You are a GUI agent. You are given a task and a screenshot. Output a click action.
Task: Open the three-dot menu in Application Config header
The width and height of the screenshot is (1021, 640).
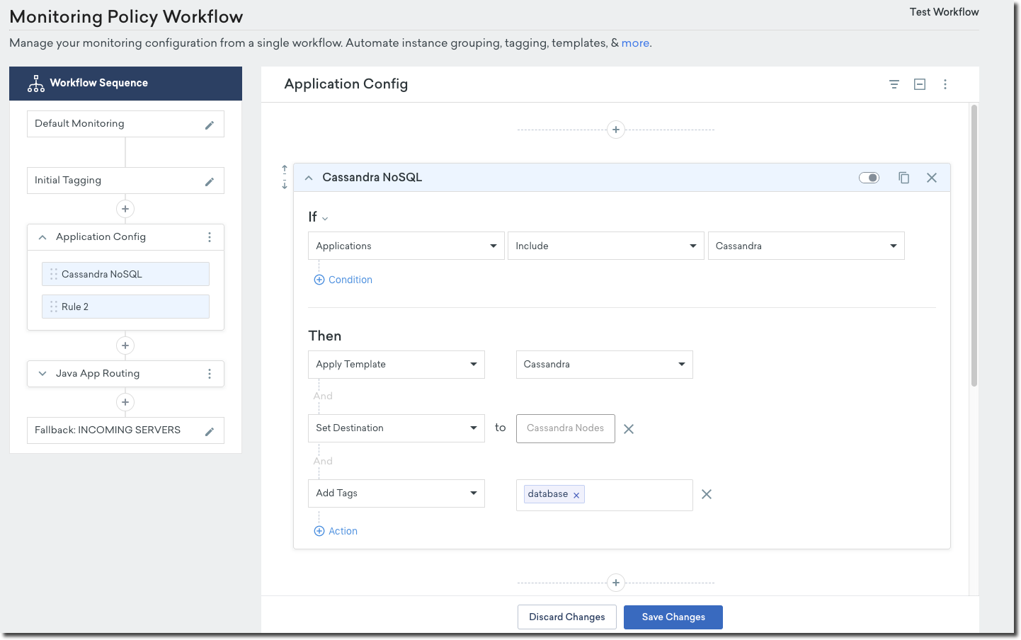coord(945,84)
